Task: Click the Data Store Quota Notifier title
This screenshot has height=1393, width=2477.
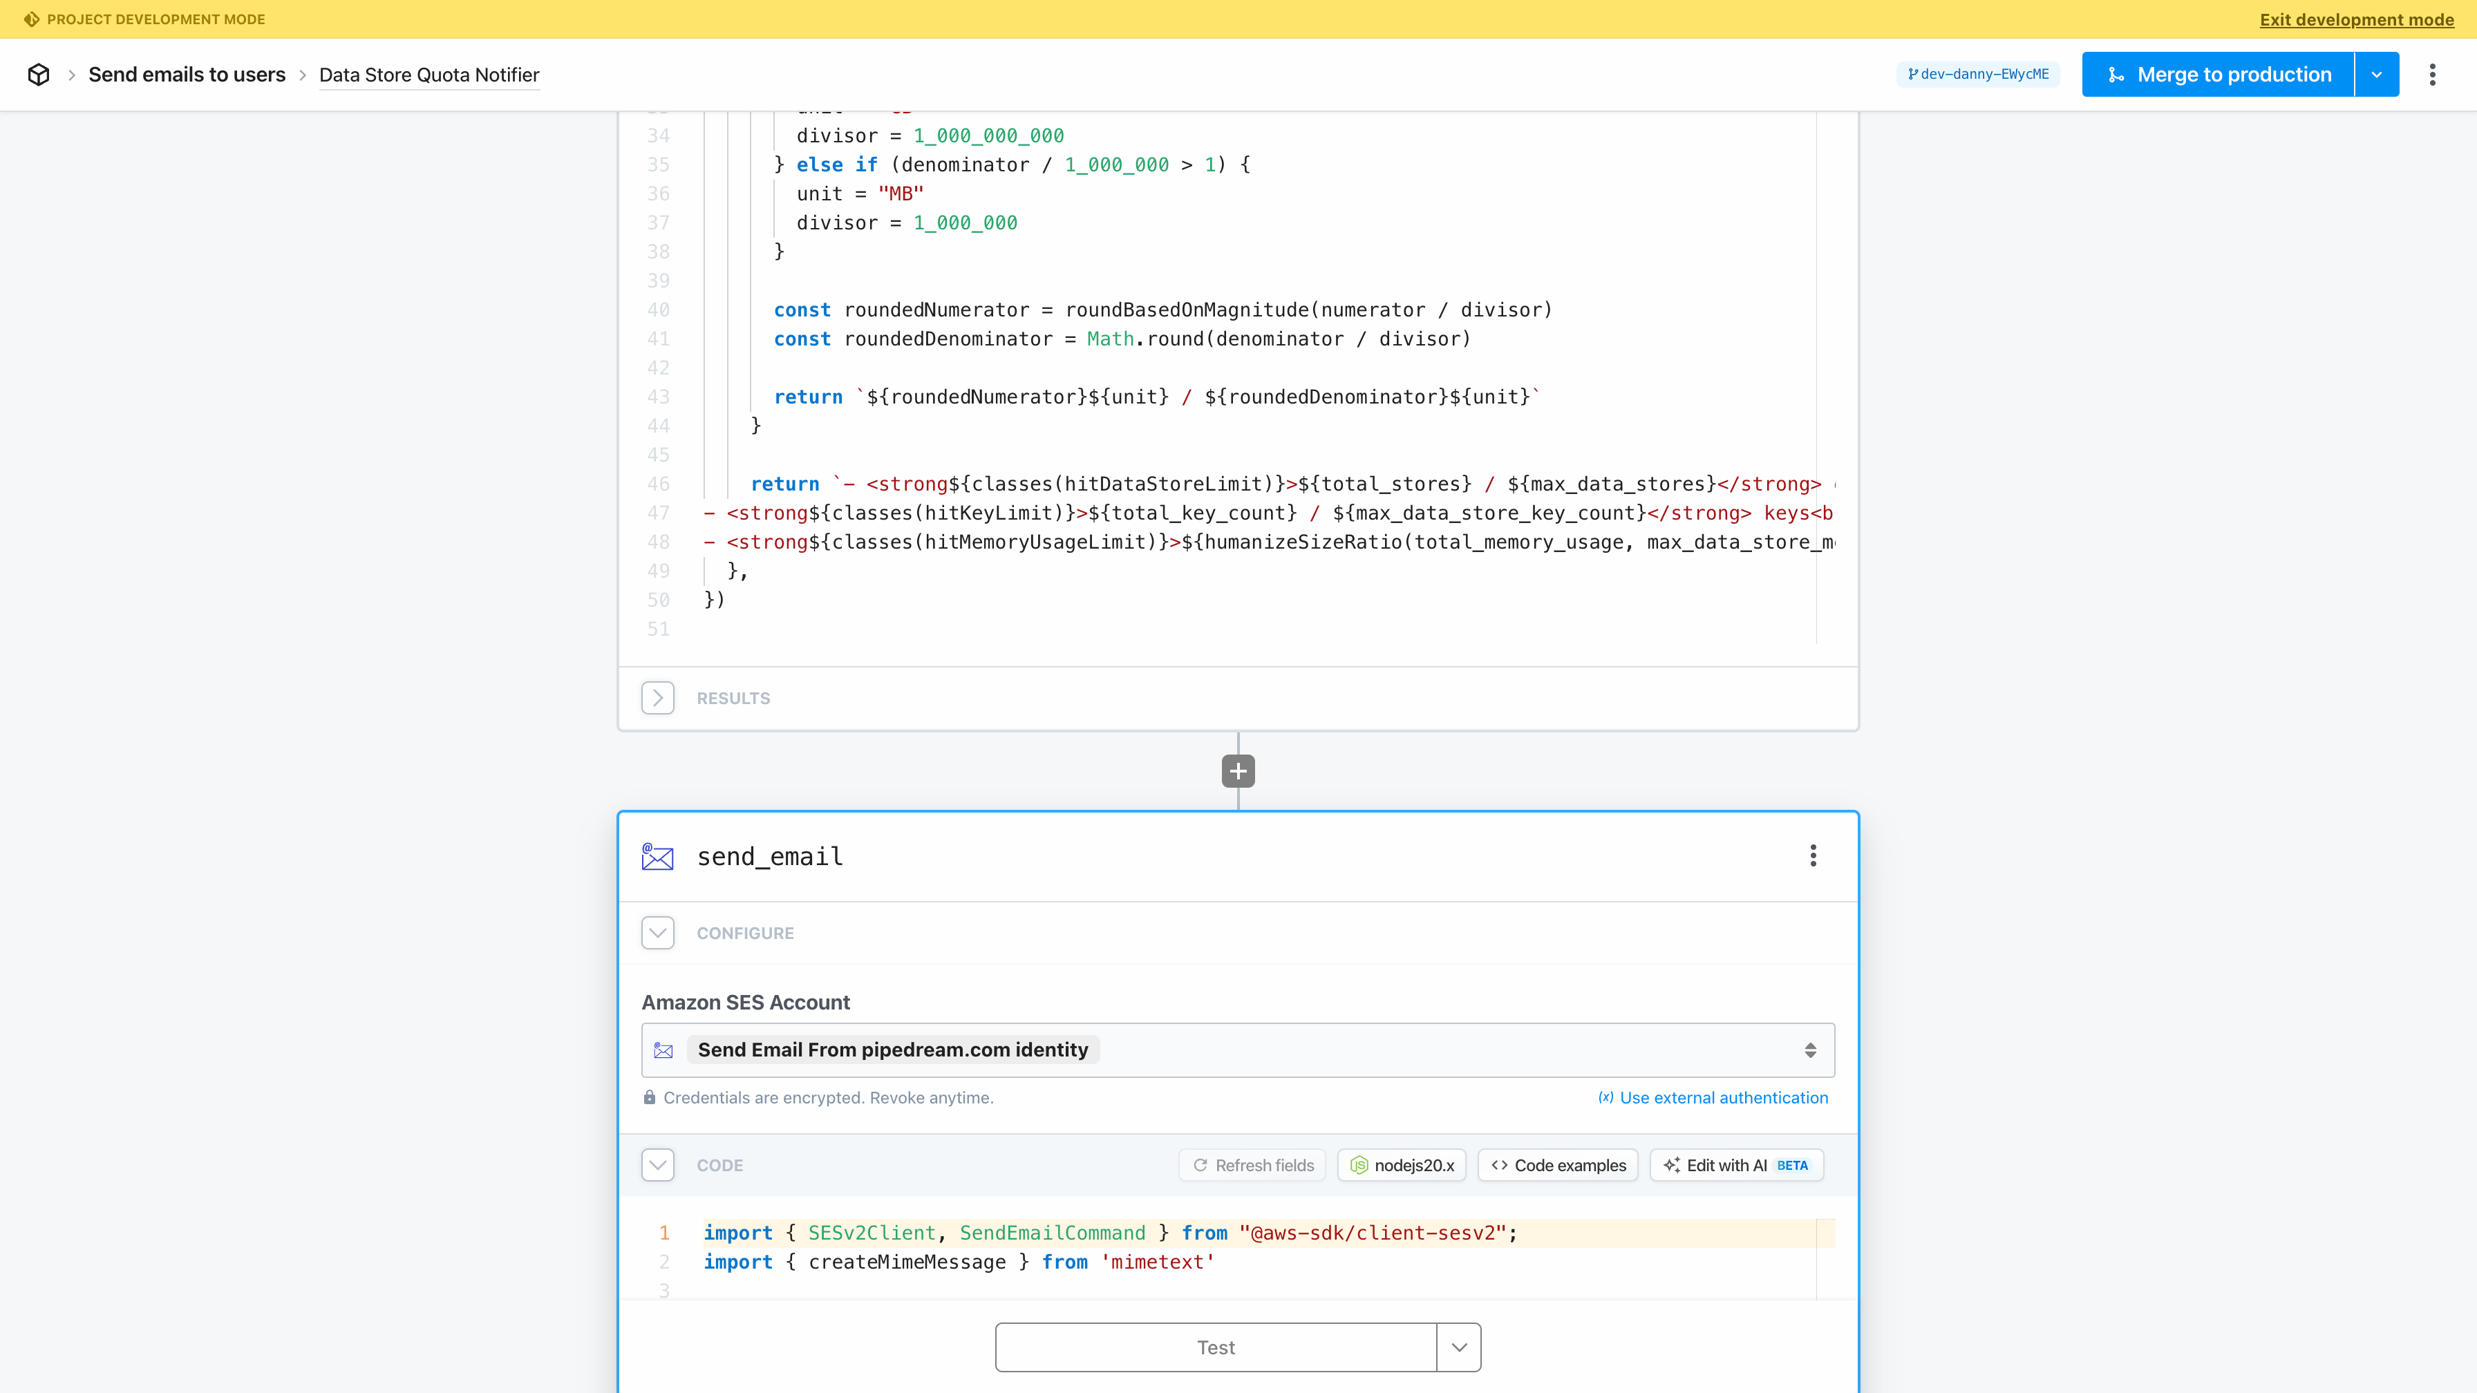Action: point(429,74)
